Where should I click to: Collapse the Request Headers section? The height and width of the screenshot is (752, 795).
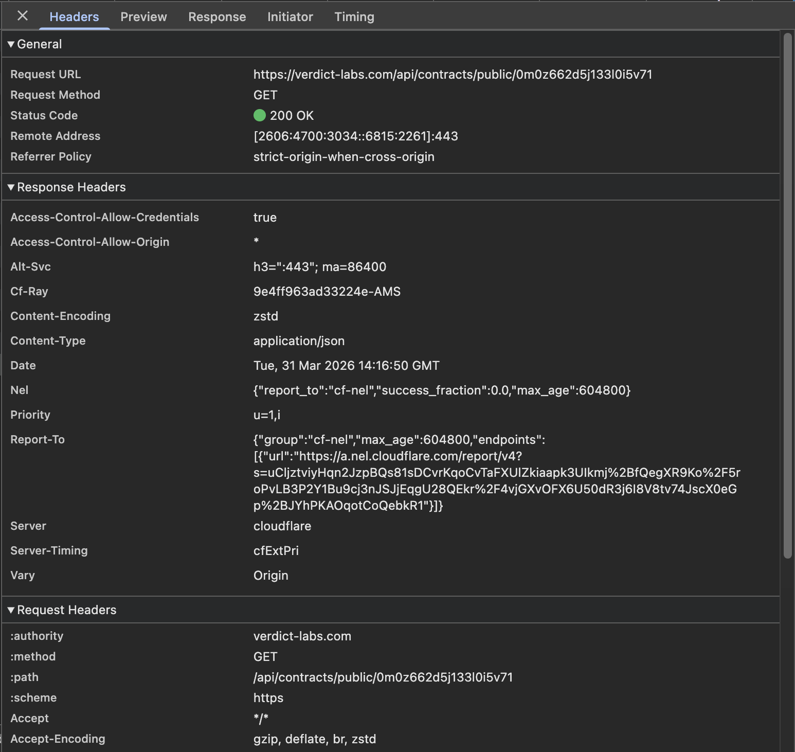(11, 610)
